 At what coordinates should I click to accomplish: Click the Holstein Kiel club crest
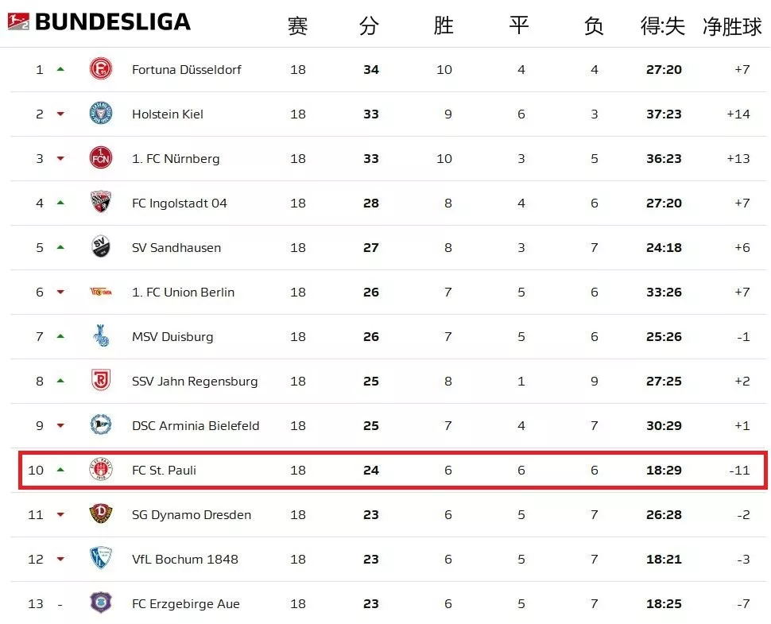(x=101, y=114)
